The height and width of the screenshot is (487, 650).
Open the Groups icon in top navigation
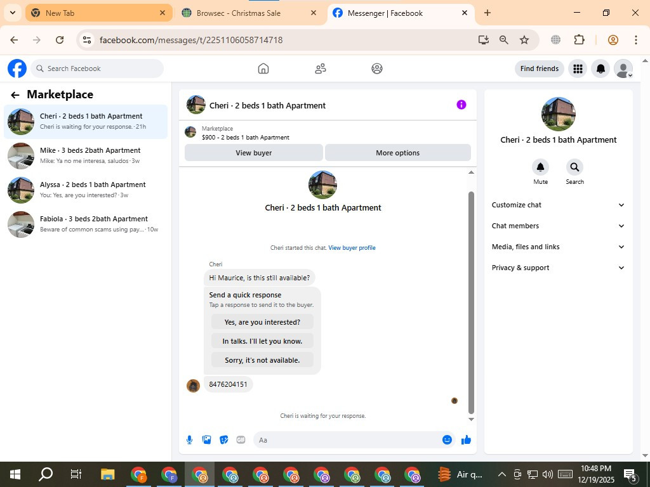[377, 68]
